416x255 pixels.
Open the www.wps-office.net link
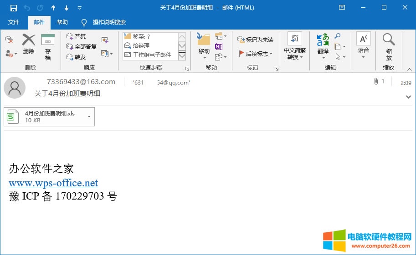pyautogui.click(x=53, y=183)
